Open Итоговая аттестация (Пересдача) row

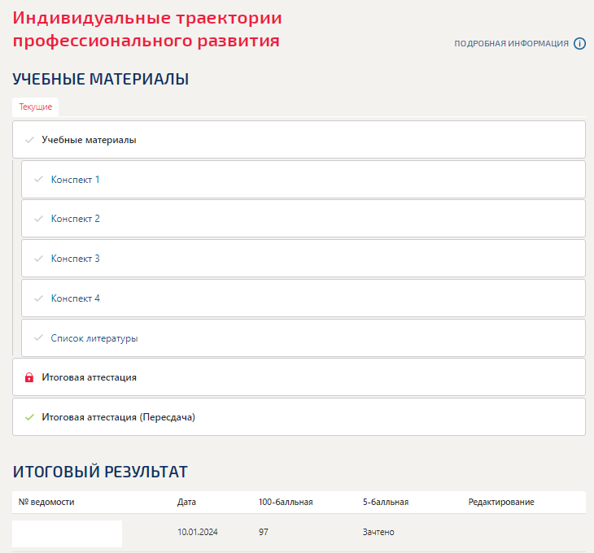click(299, 416)
